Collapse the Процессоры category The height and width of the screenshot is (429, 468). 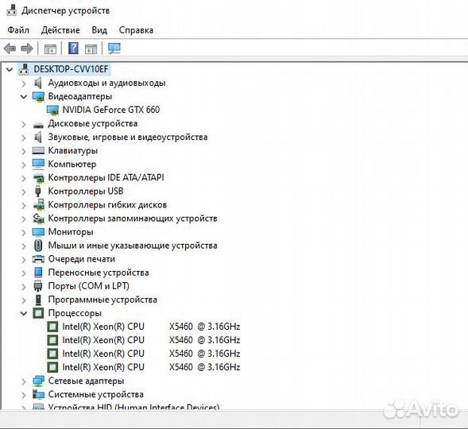point(24,314)
